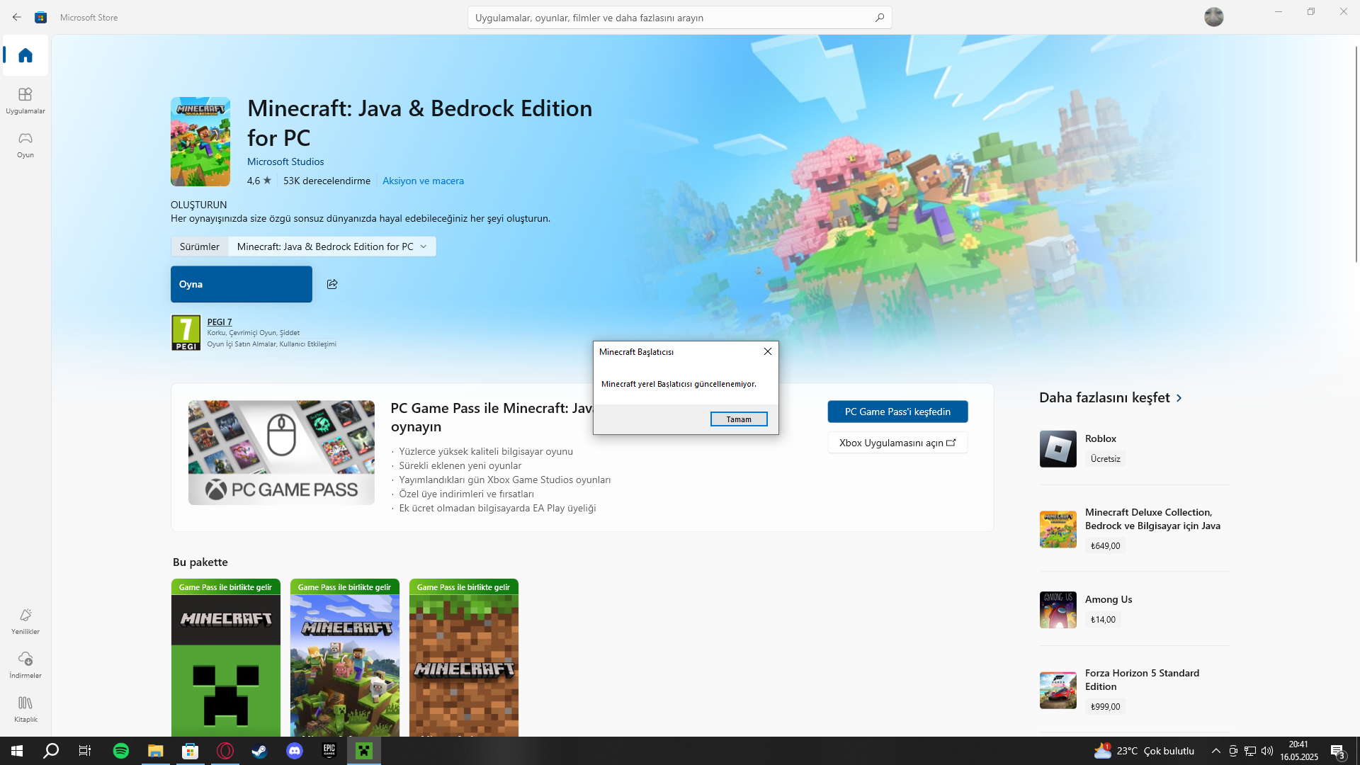This screenshot has height=765, width=1360.
Task: Click the share icon beside Oyna
Action: click(x=332, y=284)
